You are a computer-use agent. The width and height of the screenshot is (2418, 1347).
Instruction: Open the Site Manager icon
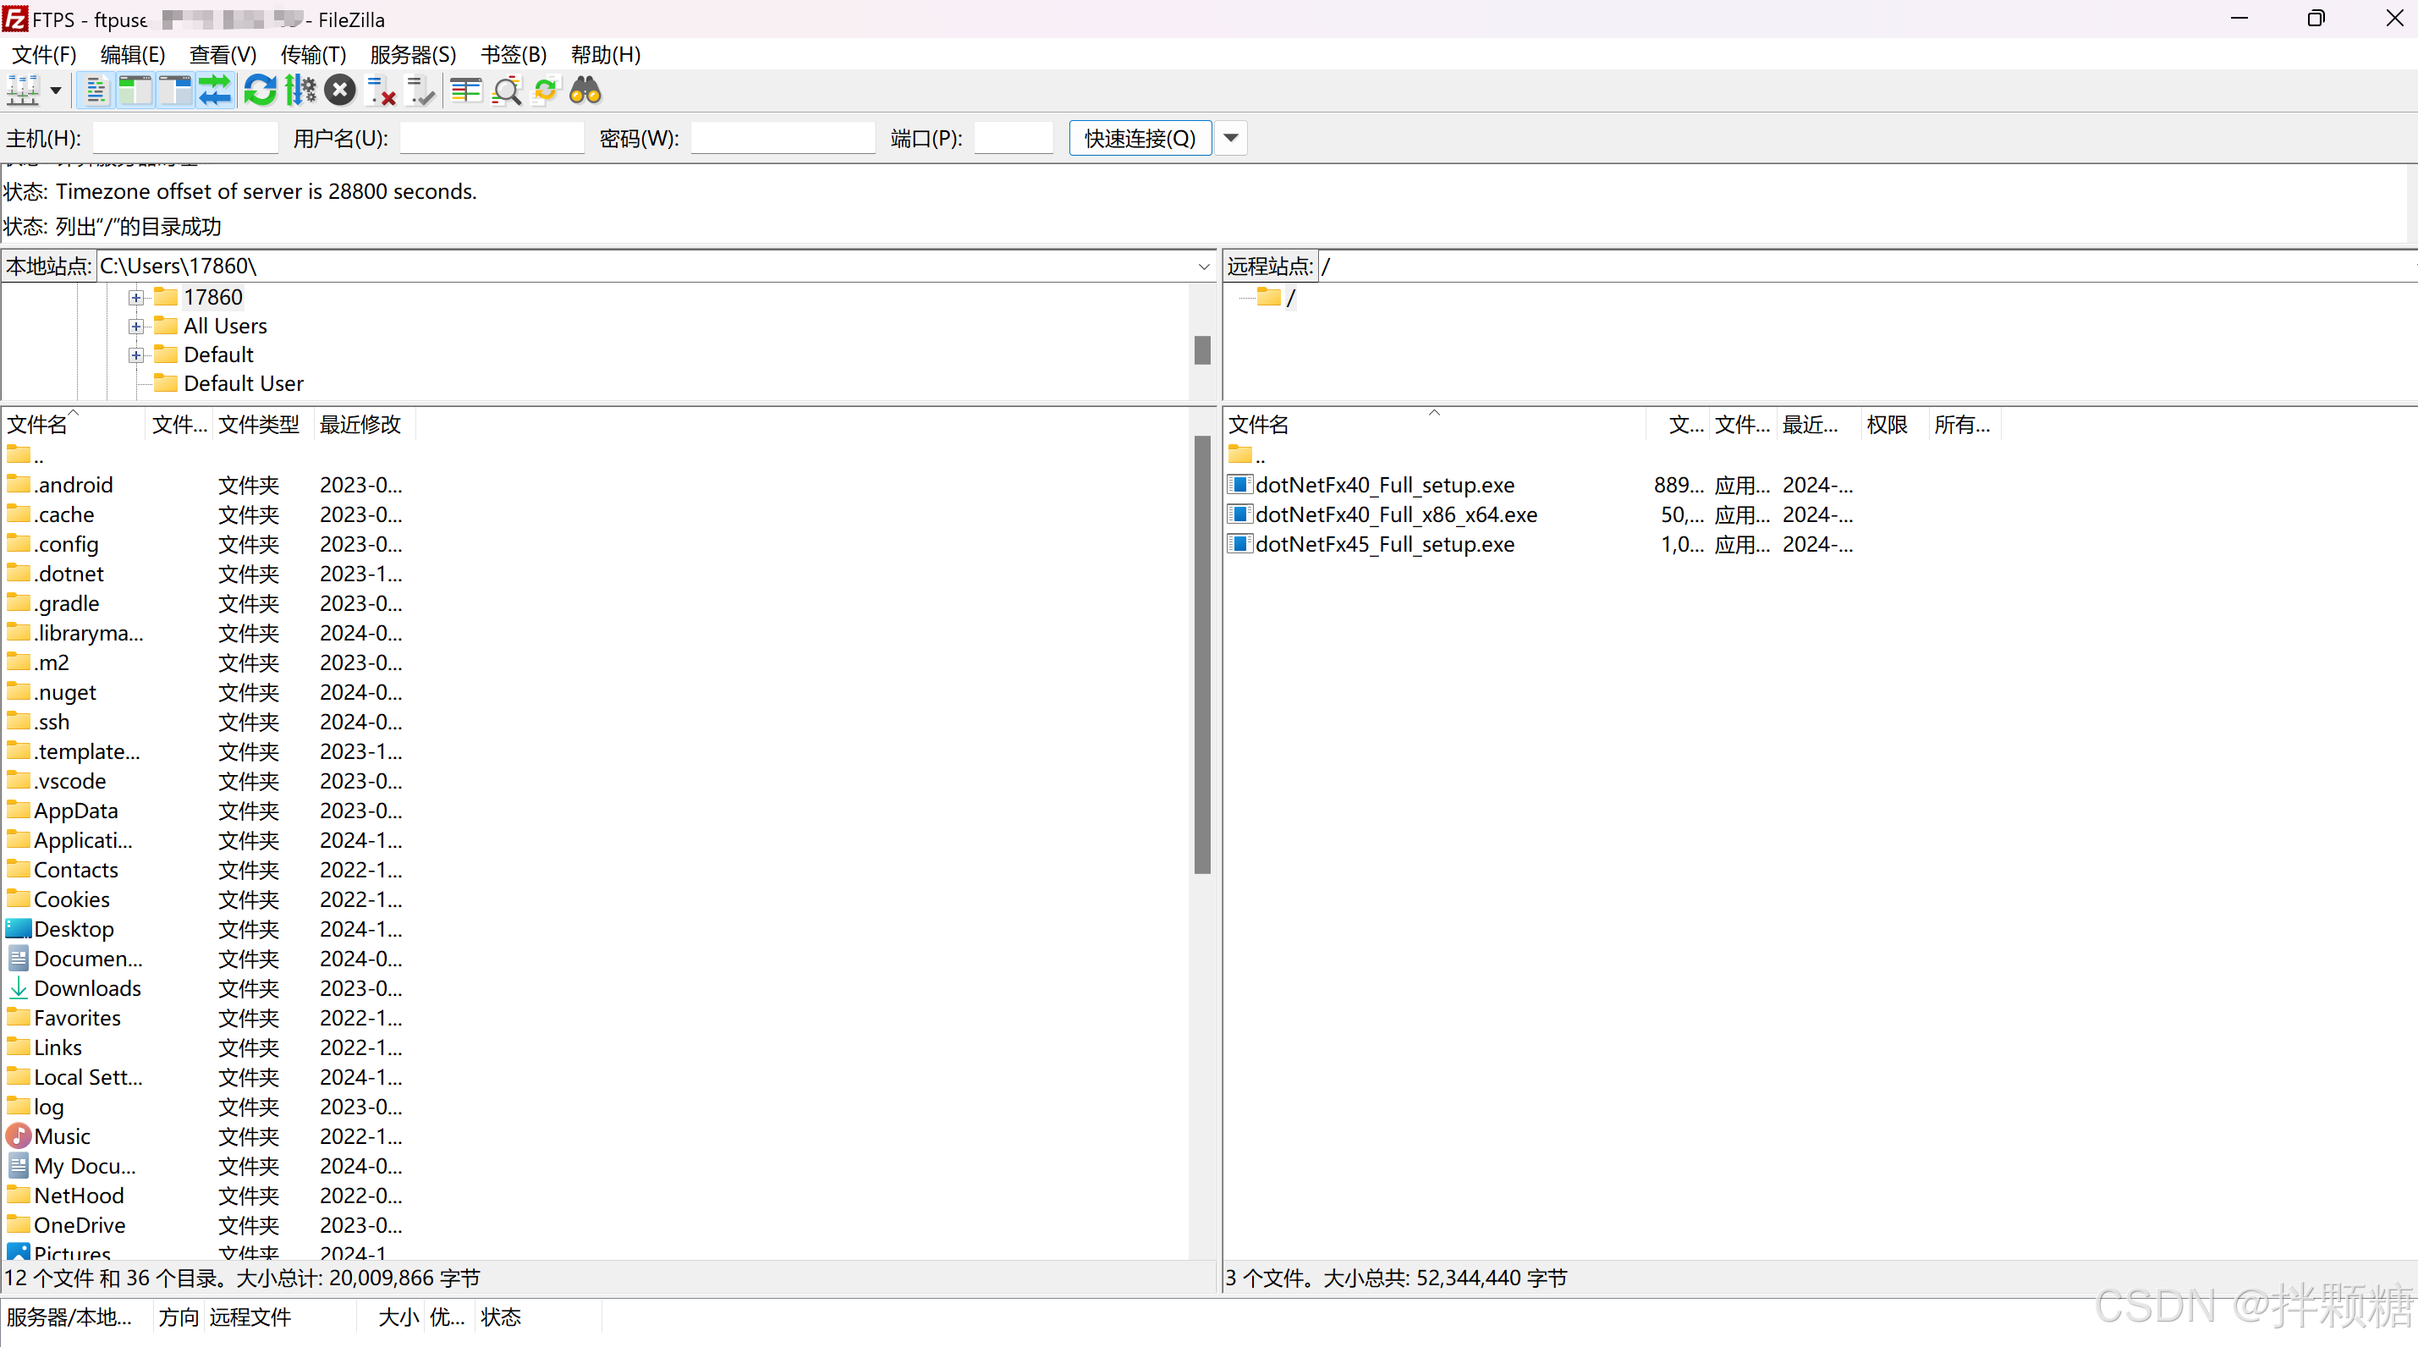23,91
